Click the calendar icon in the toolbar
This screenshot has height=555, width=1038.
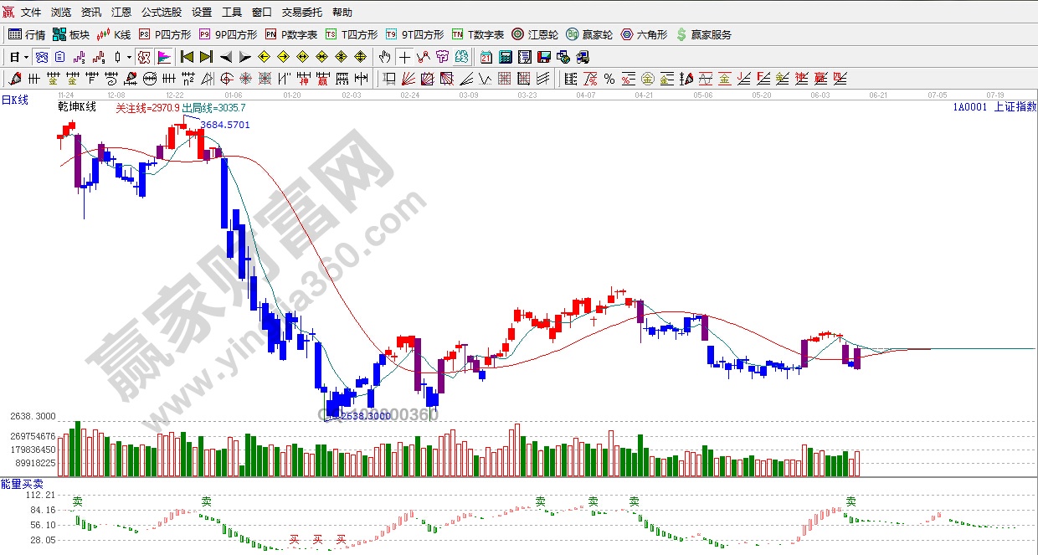click(486, 57)
